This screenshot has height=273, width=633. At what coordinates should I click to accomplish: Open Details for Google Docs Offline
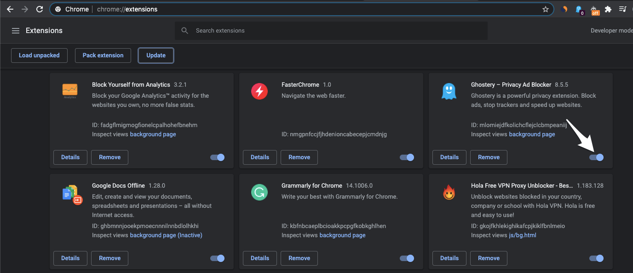(70, 258)
